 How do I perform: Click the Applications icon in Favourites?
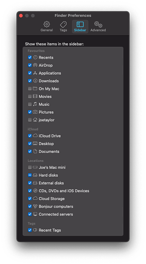35,73
